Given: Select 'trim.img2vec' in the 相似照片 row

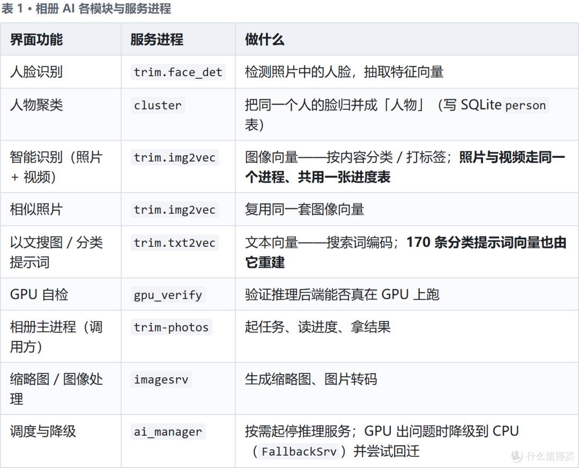Looking at the screenshot, I should [x=175, y=210].
